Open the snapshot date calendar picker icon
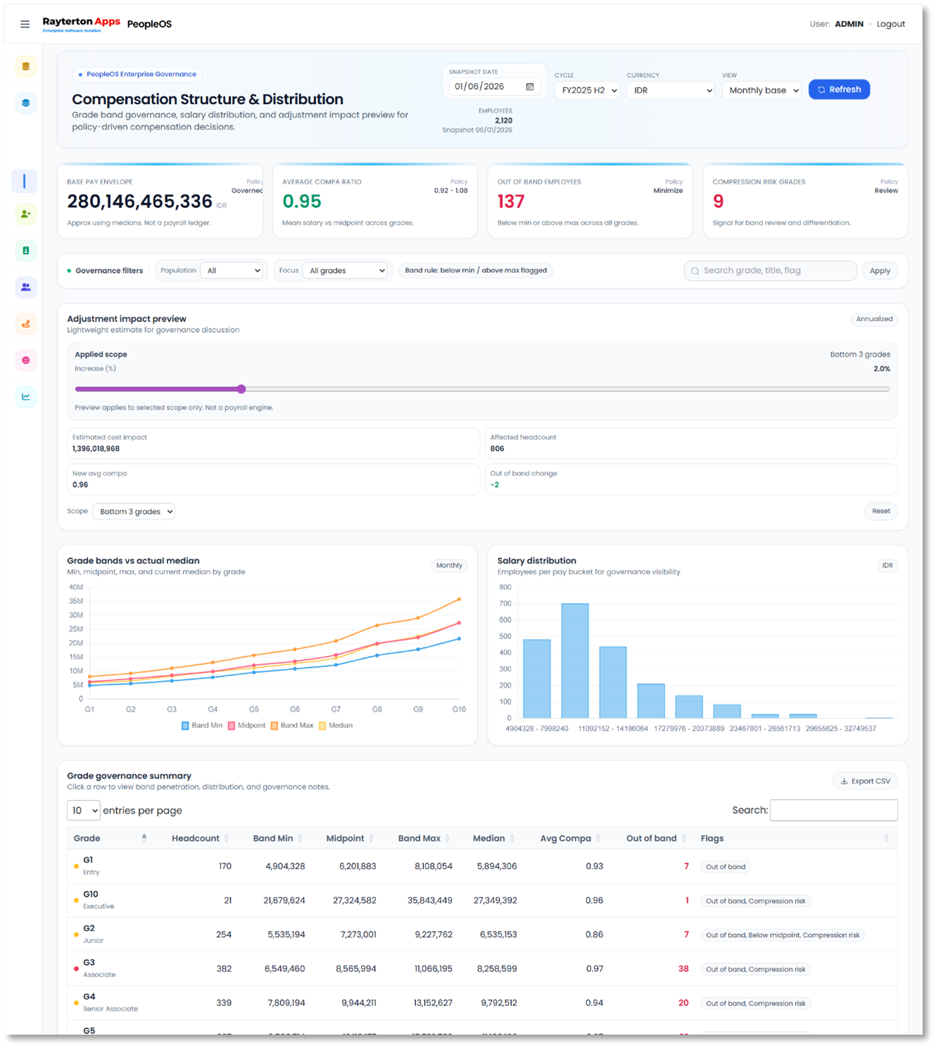Screen dimensions: 936x1048 point(530,87)
